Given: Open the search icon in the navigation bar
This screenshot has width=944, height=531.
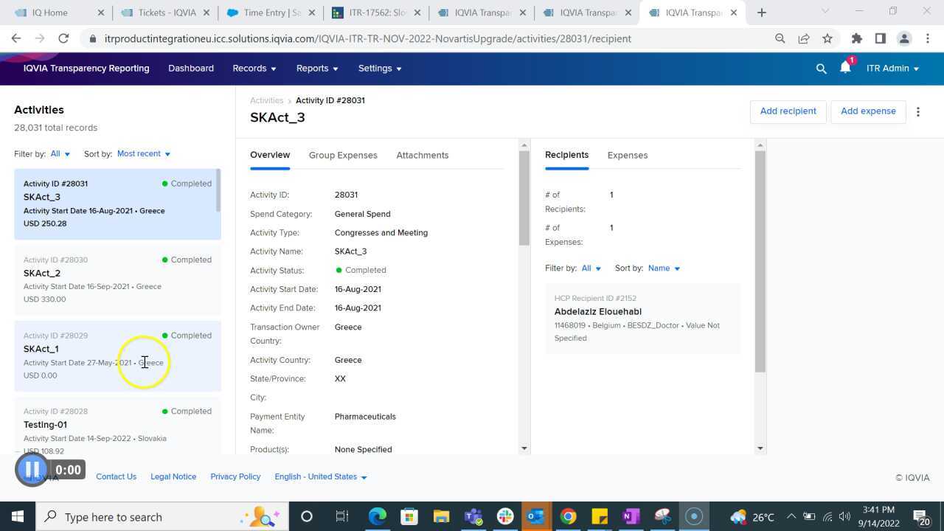Looking at the screenshot, I should pos(821,68).
